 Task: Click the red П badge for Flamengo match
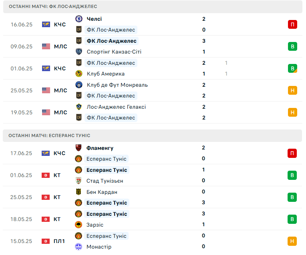pyautogui.click(x=292, y=153)
